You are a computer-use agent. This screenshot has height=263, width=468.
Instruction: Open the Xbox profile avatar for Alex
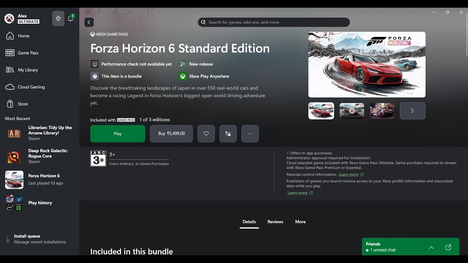[x=9, y=19]
